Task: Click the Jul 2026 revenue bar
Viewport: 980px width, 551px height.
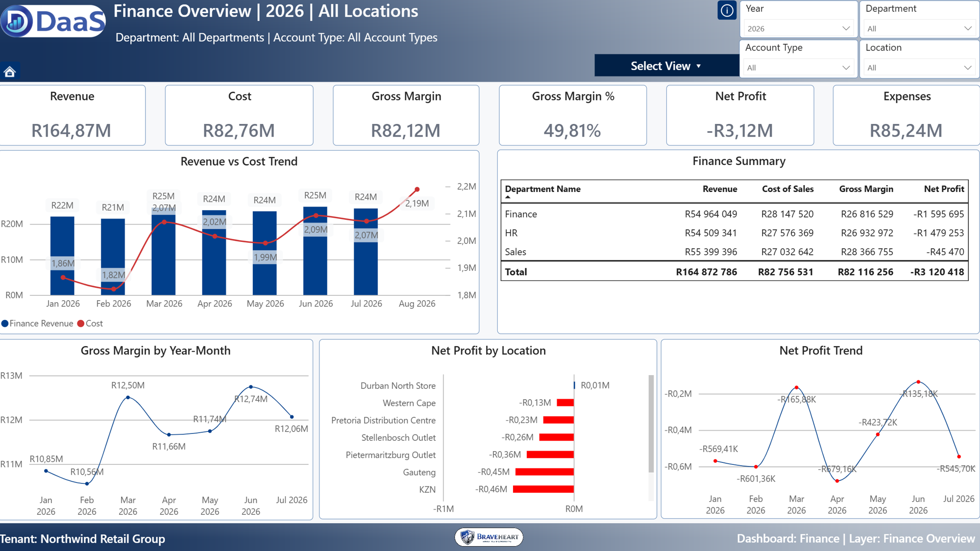Action: [x=366, y=252]
